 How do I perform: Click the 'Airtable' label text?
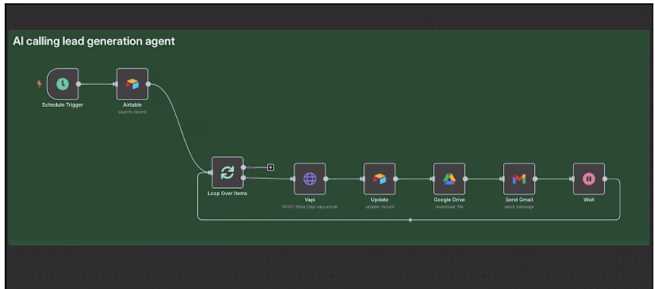[132, 105]
